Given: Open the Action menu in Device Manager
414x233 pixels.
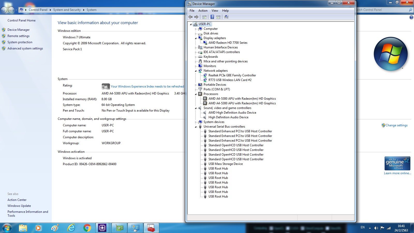Looking at the screenshot, I should tap(203, 11).
